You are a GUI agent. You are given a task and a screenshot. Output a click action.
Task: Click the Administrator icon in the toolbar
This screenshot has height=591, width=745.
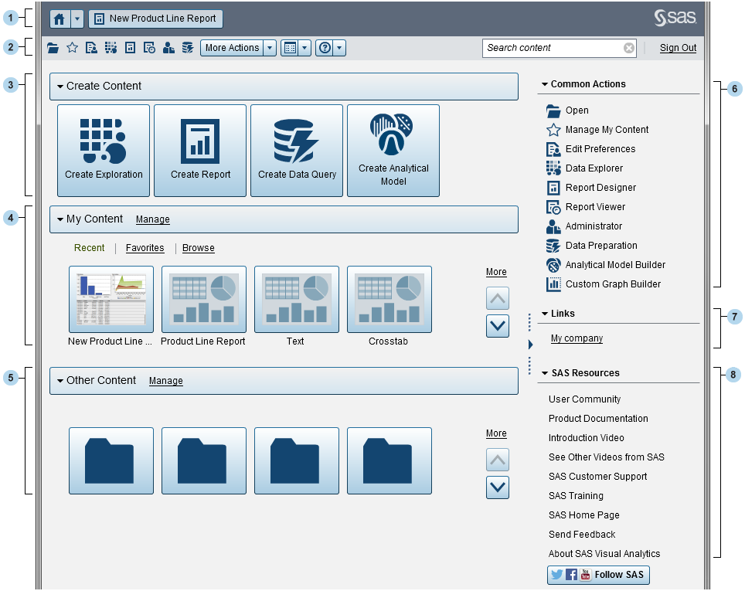point(168,47)
